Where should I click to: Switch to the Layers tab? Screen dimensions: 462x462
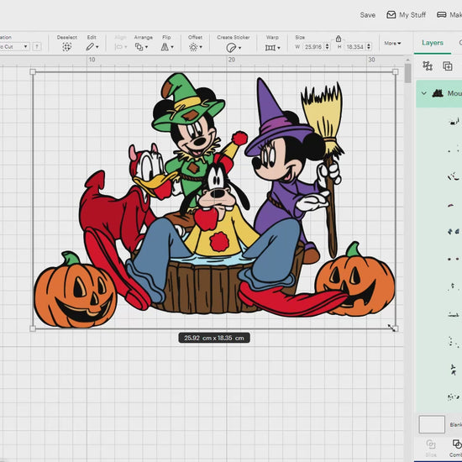(x=433, y=43)
